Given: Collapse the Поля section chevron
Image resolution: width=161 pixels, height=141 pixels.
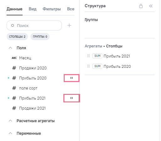Looking at the screenshot, I should (10, 48).
